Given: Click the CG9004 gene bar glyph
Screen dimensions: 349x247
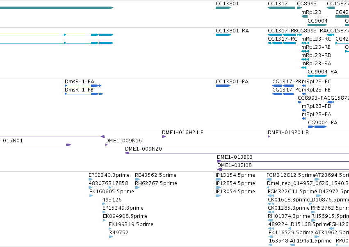Looking at the screenshot, I should pyautogui.click(x=317, y=25).
